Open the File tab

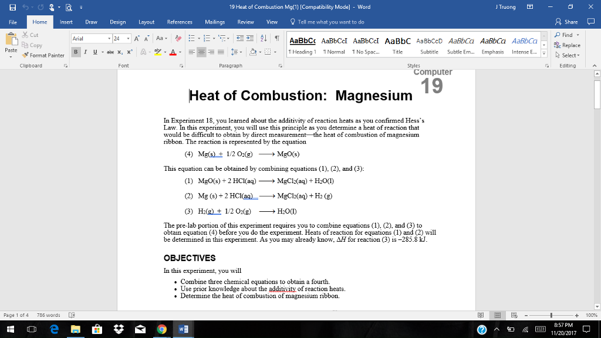pyautogui.click(x=13, y=22)
